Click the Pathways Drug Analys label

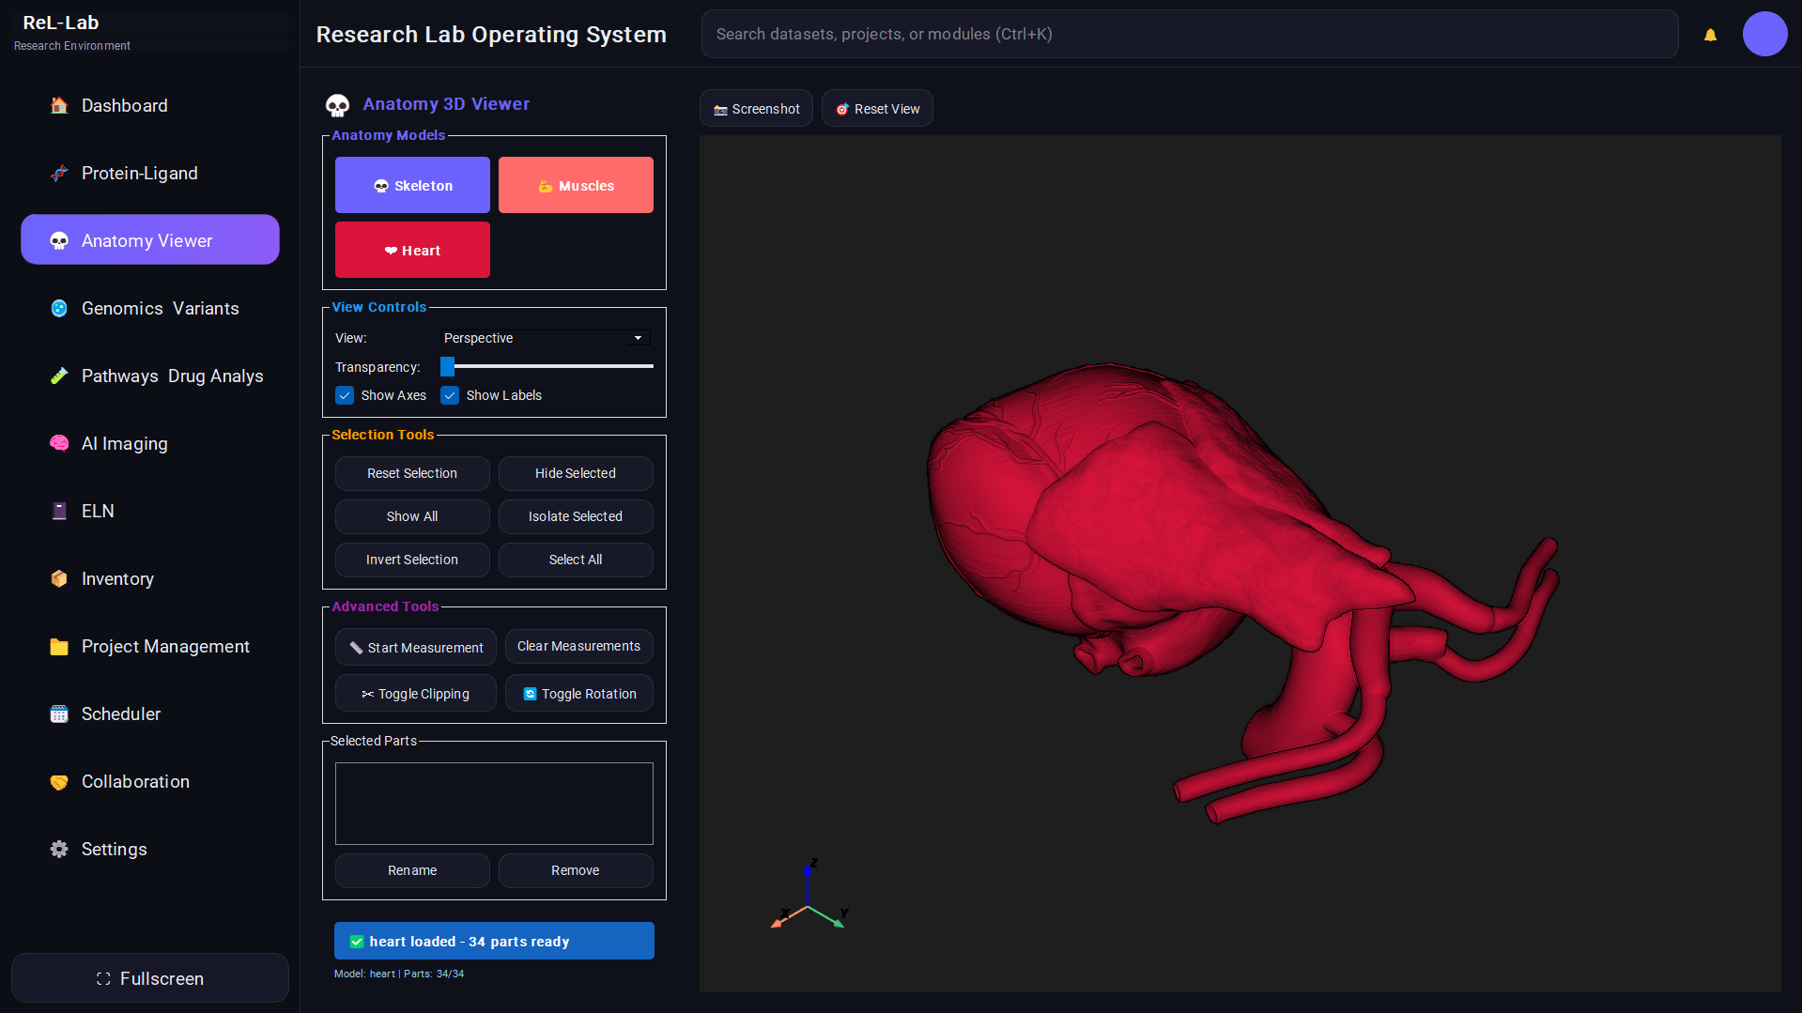point(173,376)
